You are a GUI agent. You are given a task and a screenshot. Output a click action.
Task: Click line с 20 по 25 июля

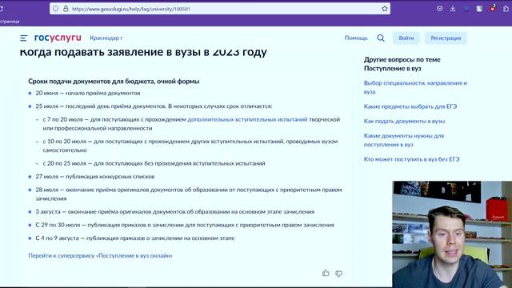154,163
